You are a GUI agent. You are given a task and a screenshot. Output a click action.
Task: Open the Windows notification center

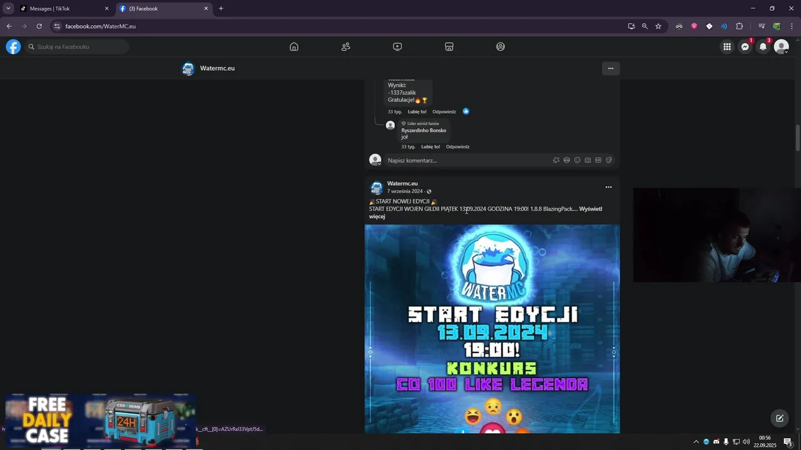(x=788, y=442)
